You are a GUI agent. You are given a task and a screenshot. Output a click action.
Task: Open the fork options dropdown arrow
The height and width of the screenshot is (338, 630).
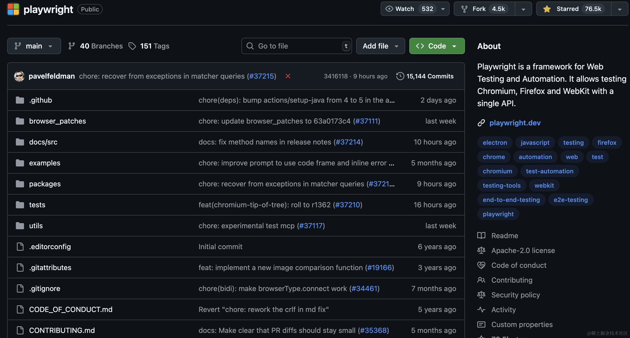tap(523, 9)
